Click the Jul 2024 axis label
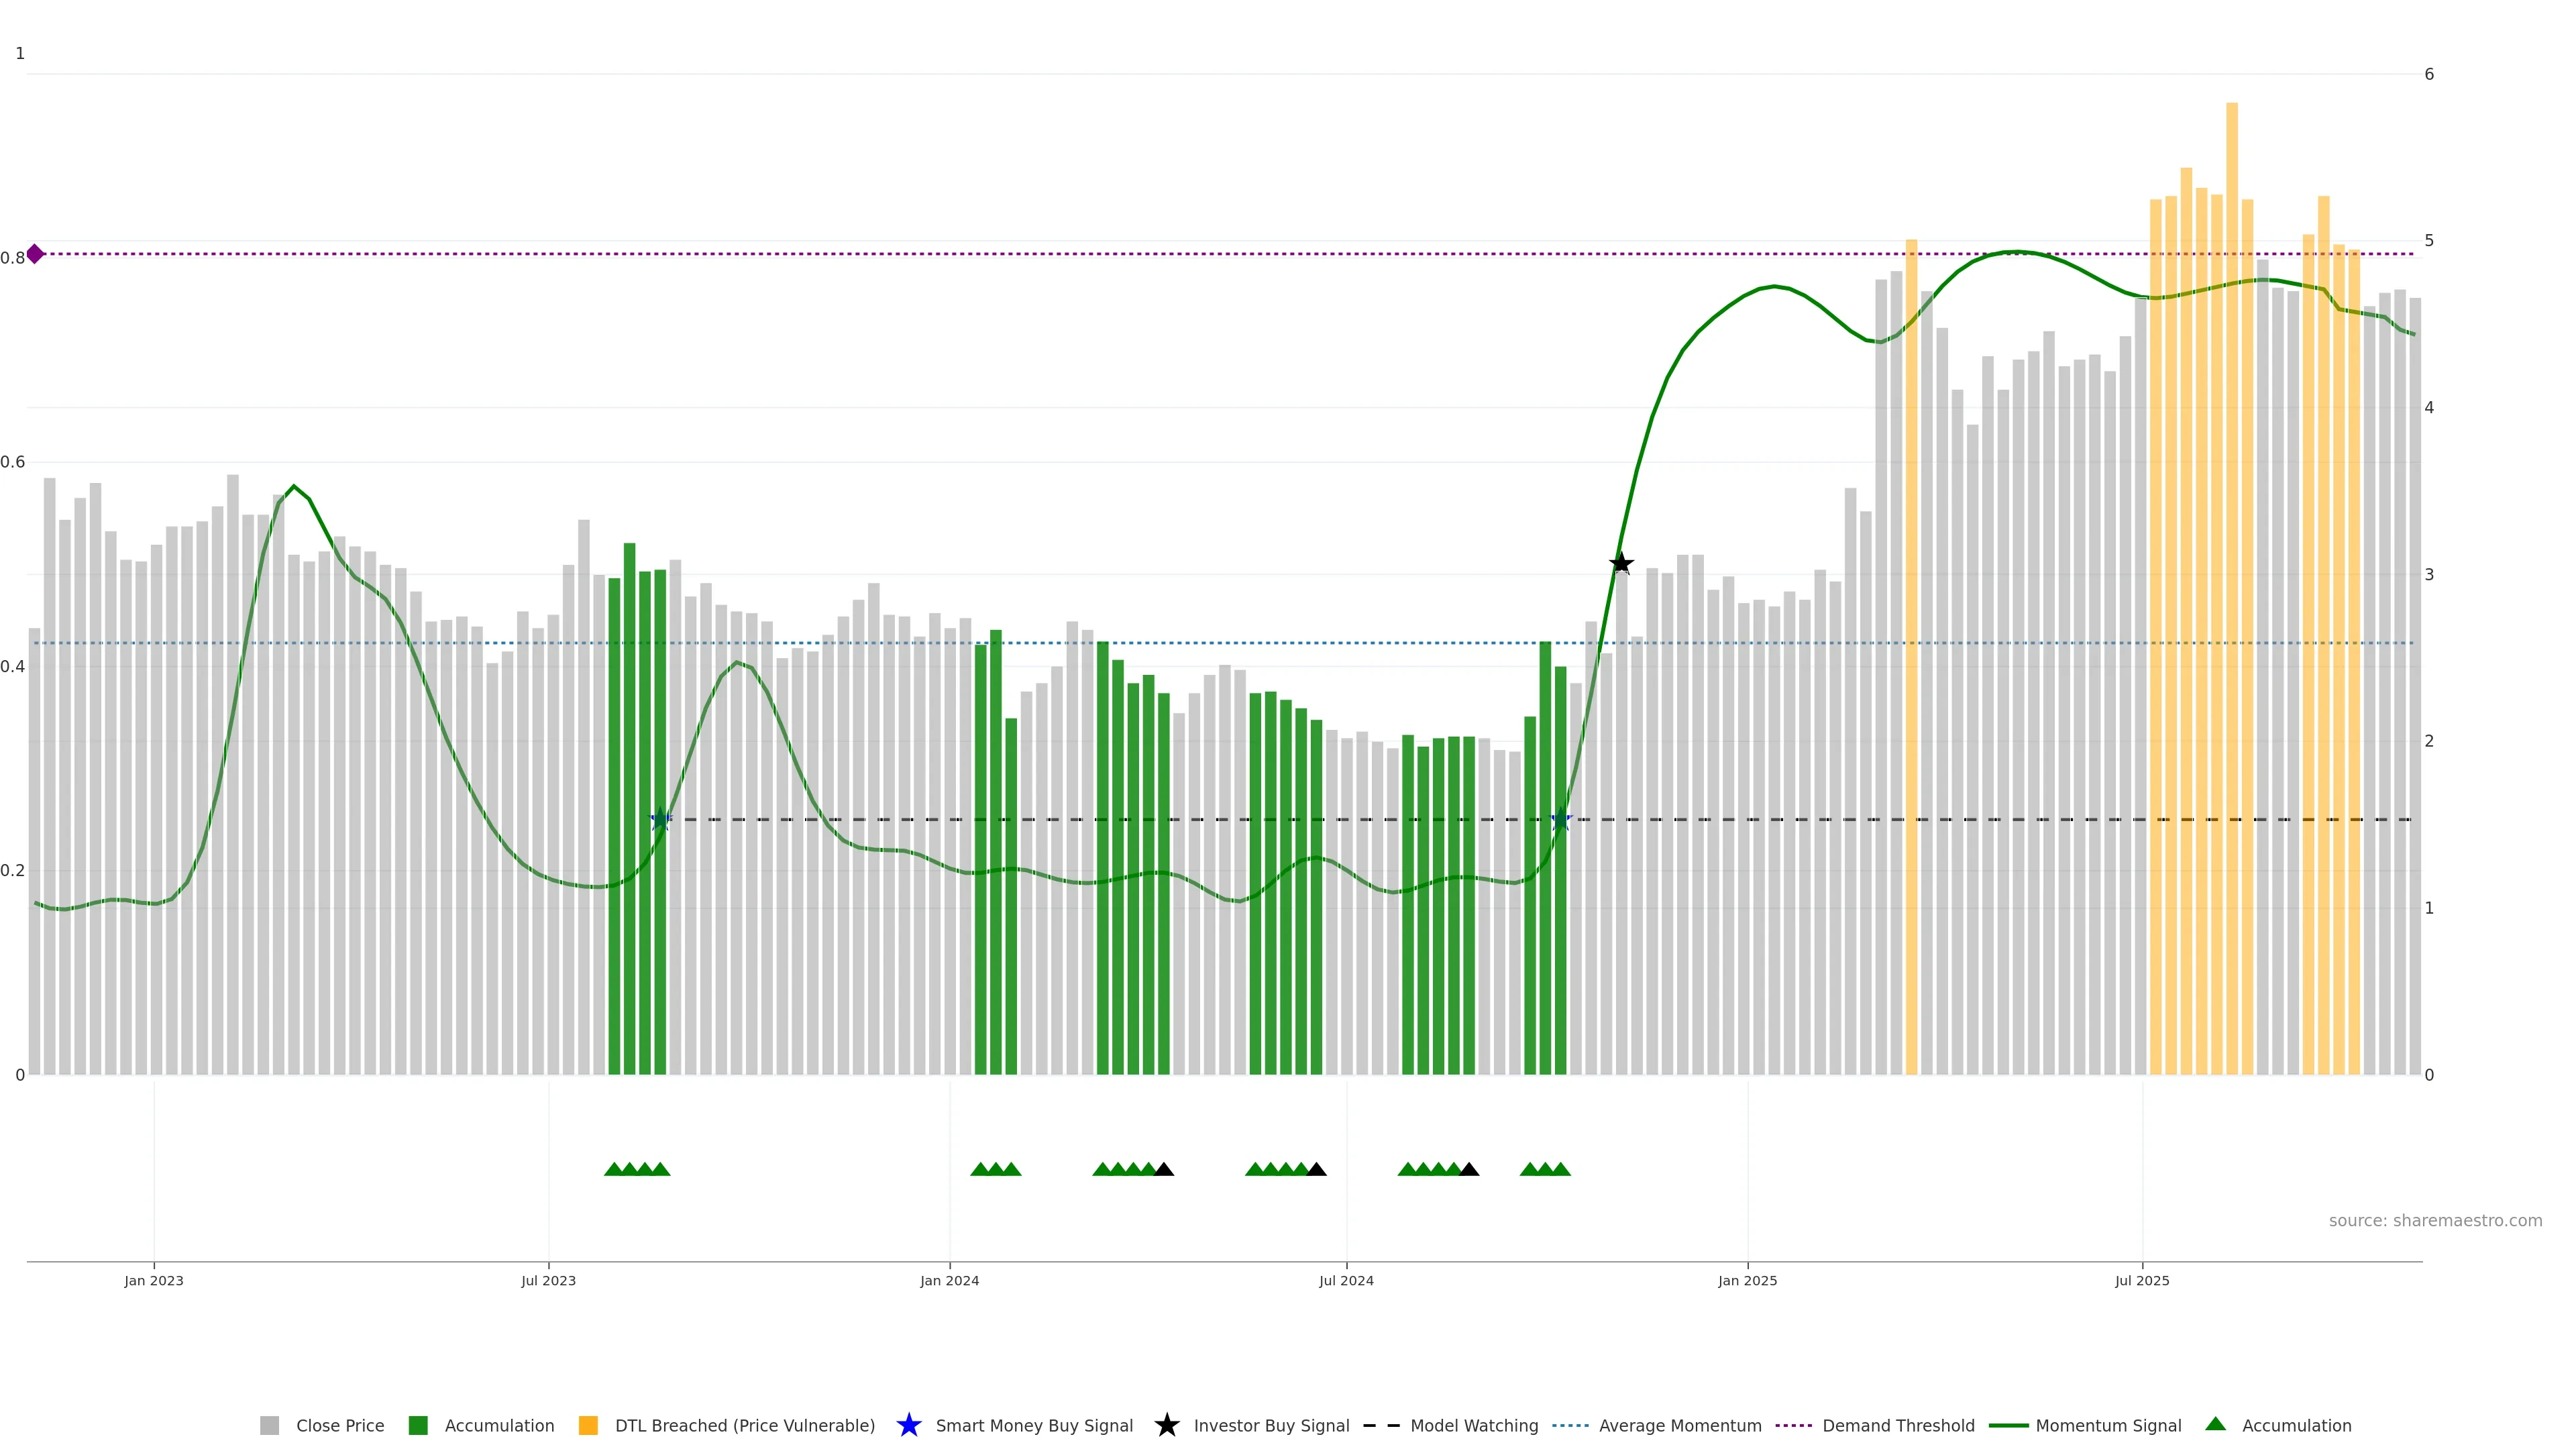2576x1449 pixels. pos(1346,1281)
